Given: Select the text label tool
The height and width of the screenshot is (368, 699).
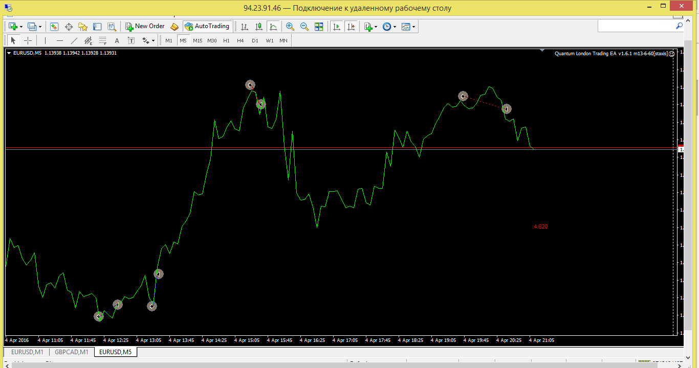Looking at the screenshot, I should point(131,40).
